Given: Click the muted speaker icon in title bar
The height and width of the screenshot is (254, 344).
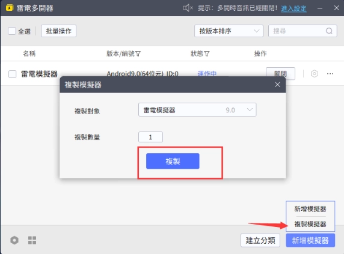Looking at the screenshot, I should pyautogui.click(x=188, y=8).
